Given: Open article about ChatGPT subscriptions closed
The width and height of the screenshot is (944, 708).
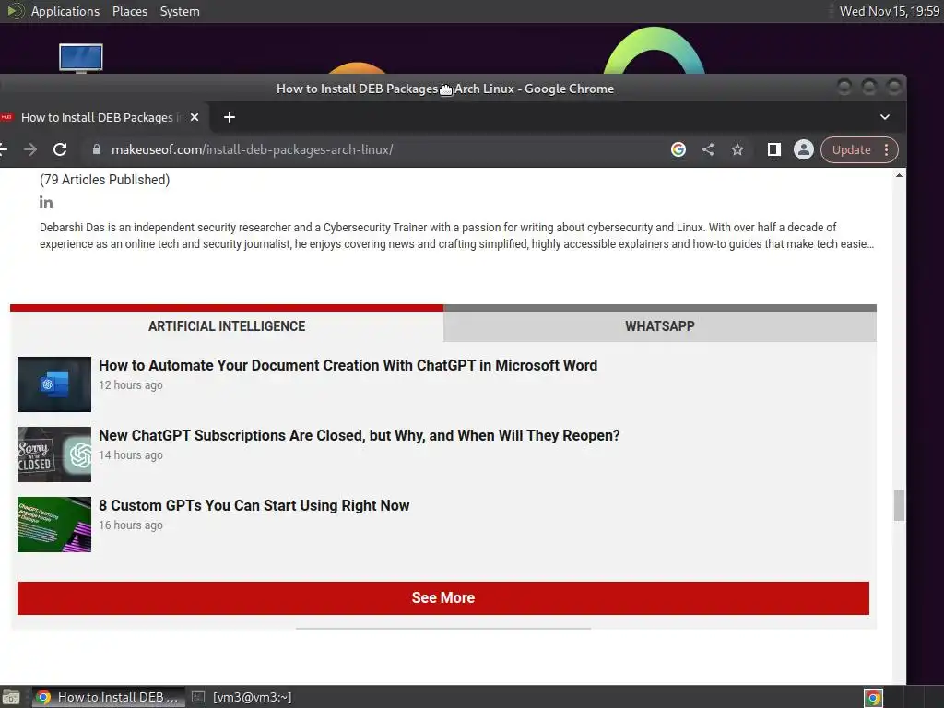Looking at the screenshot, I should (x=360, y=435).
